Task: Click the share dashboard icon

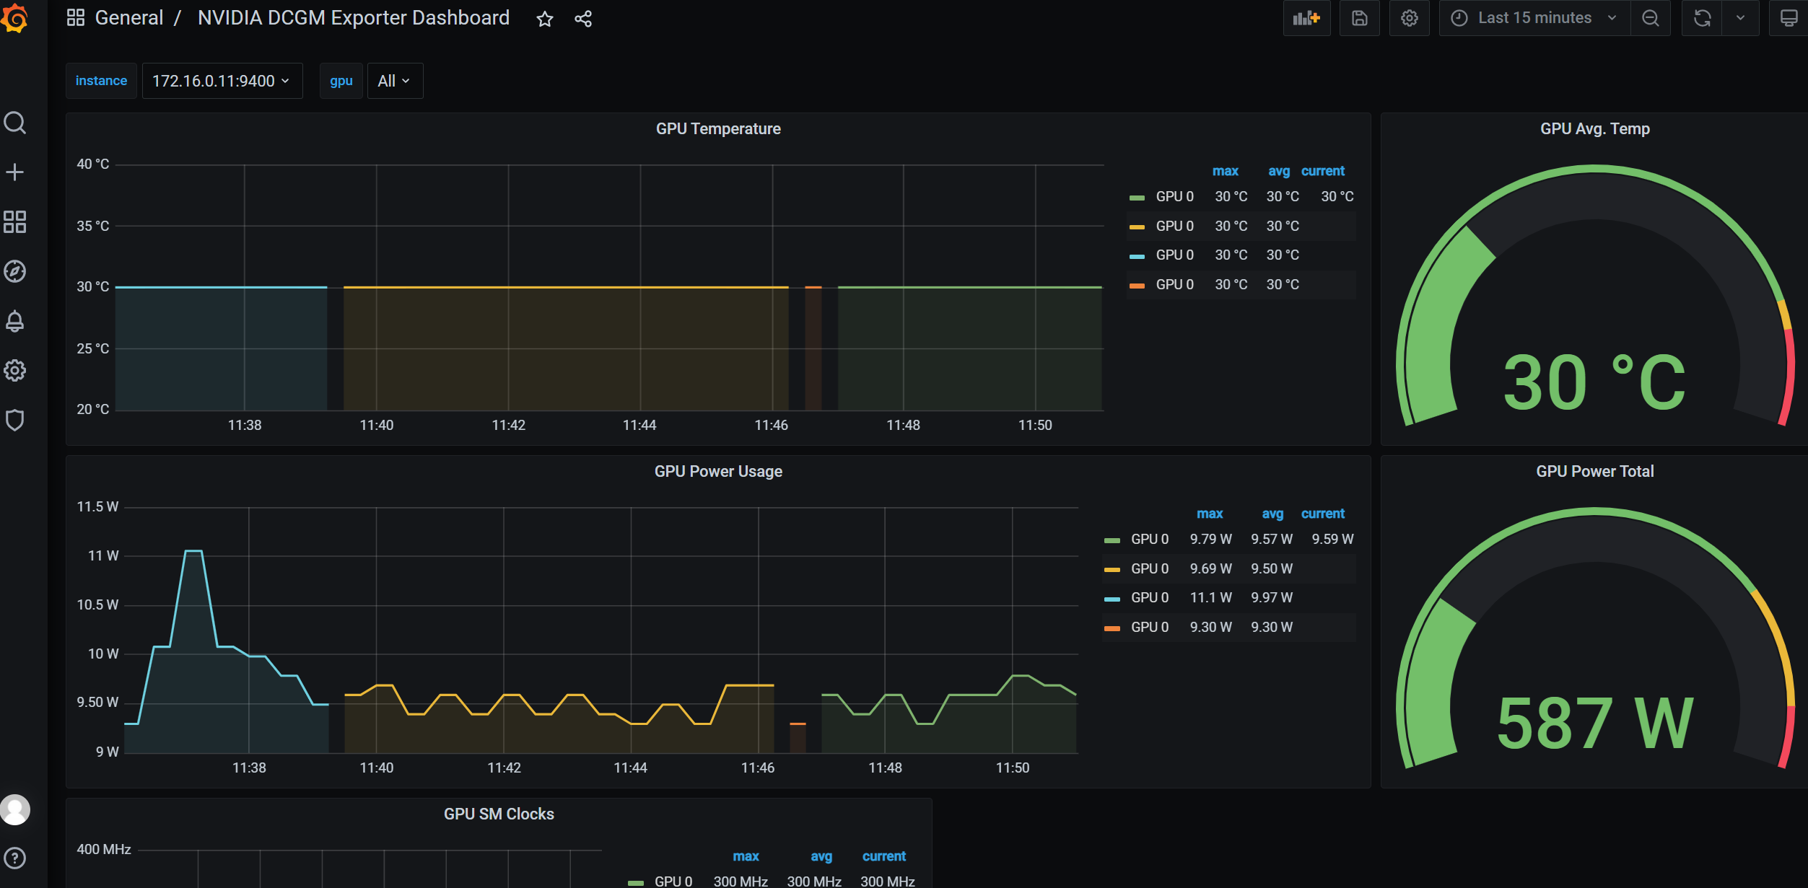Action: (583, 19)
